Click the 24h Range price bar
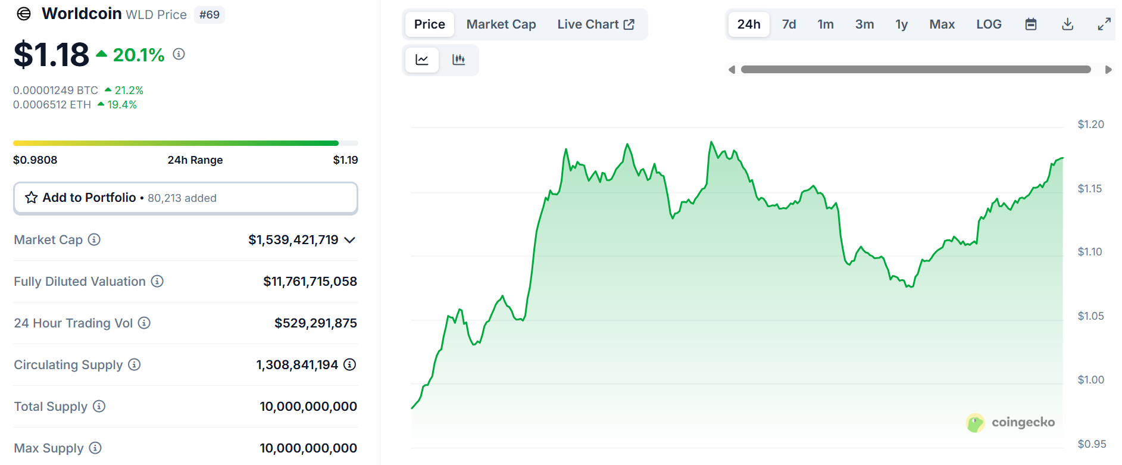 pos(186,143)
